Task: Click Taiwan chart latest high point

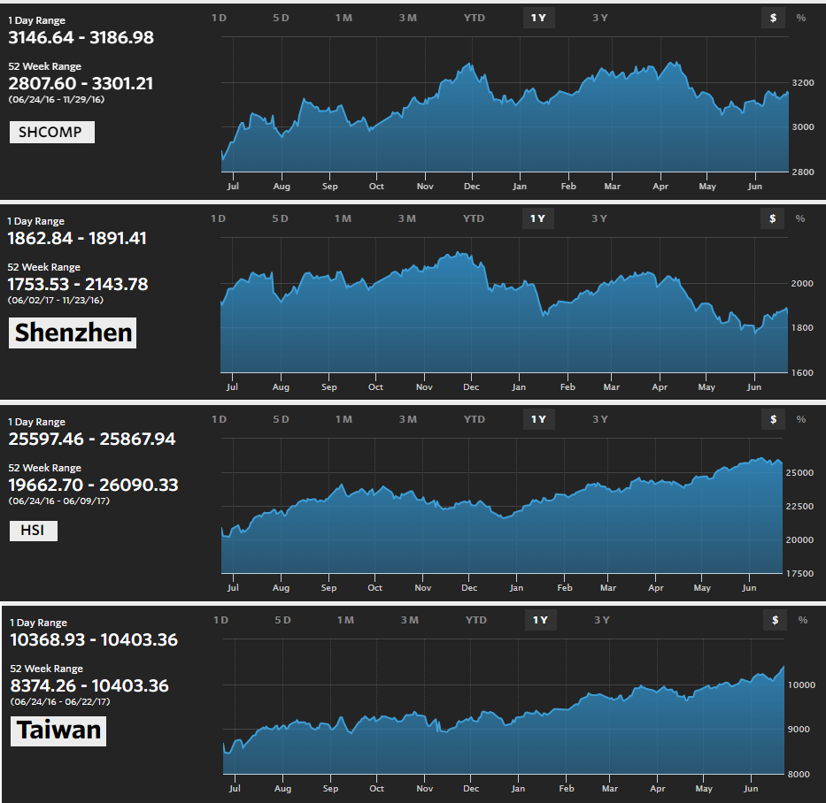Action: [x=784, y=667]
